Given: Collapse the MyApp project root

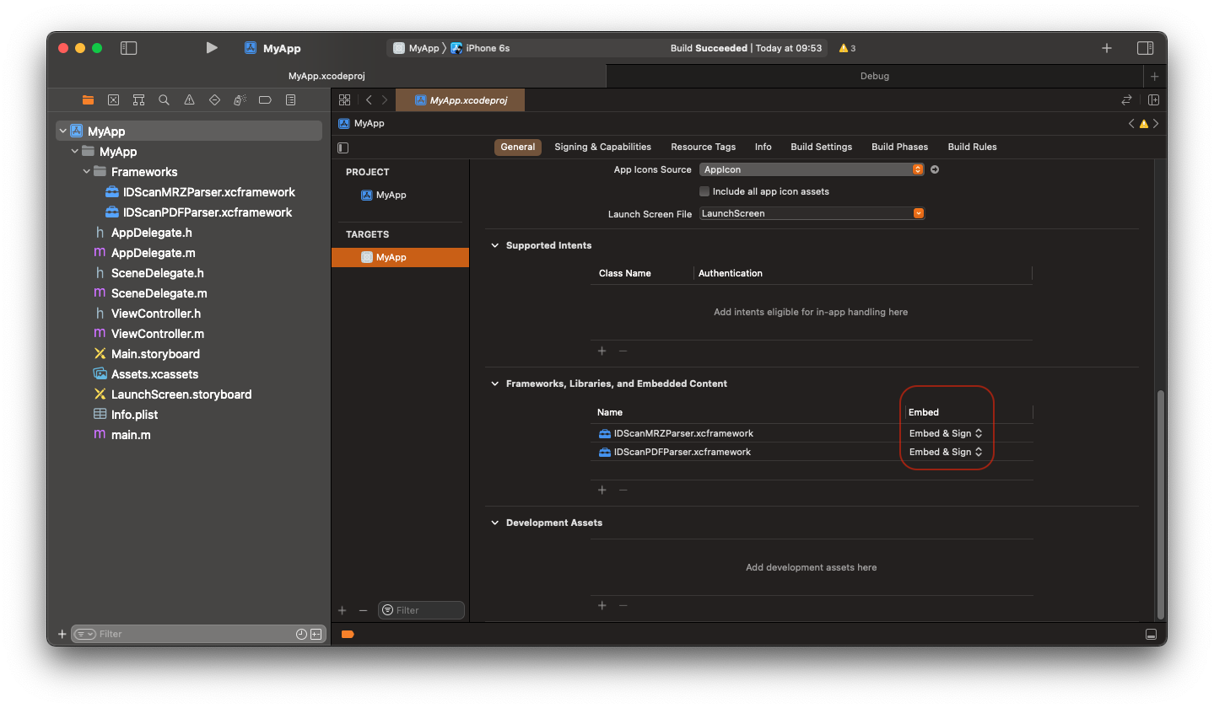Looking at the screenshot, I should [62, 131].
